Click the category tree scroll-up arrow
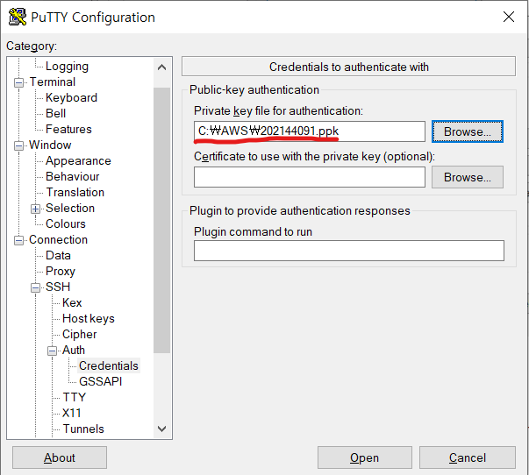This screenshot has width=529, height=475. [x=161, y=67]
